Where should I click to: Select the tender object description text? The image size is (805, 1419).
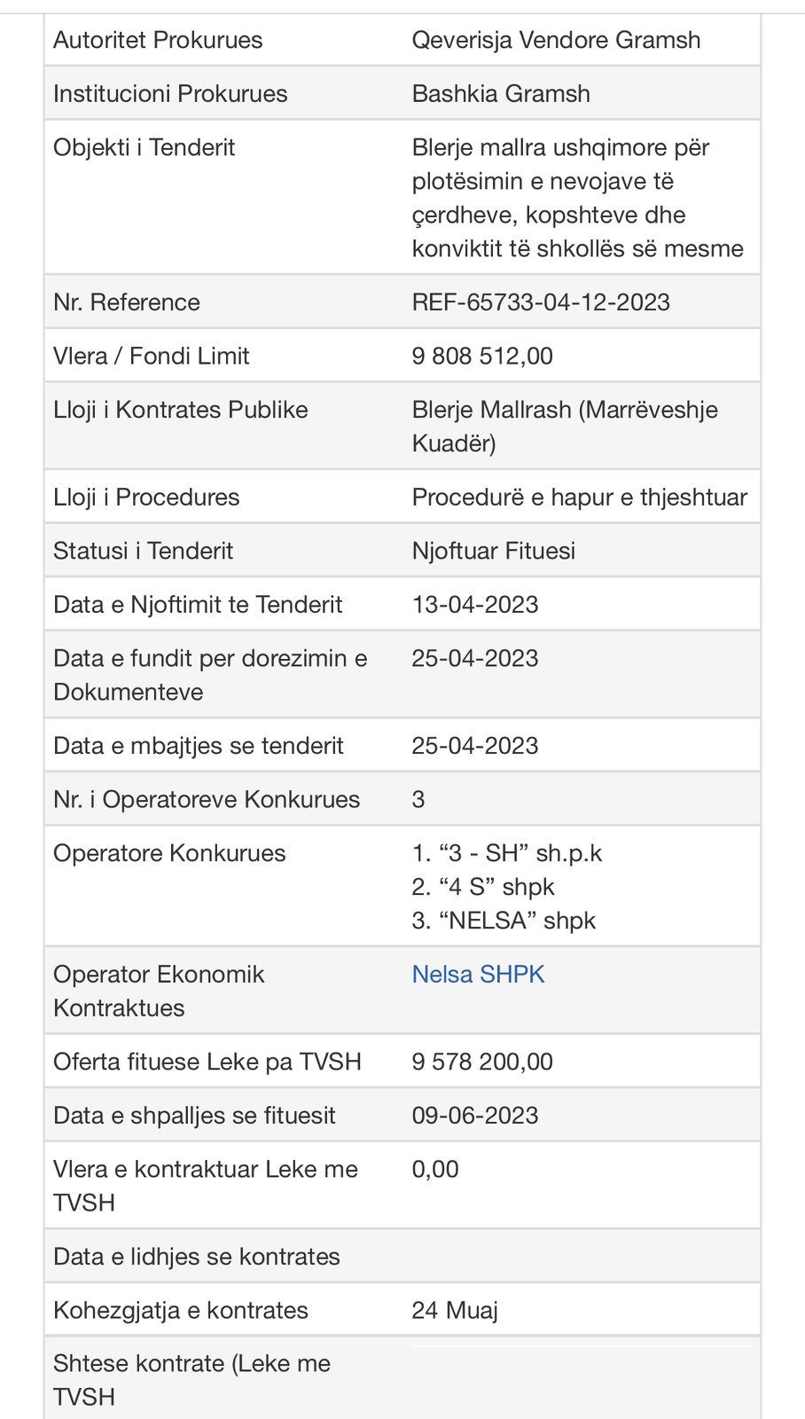(576, 198)
